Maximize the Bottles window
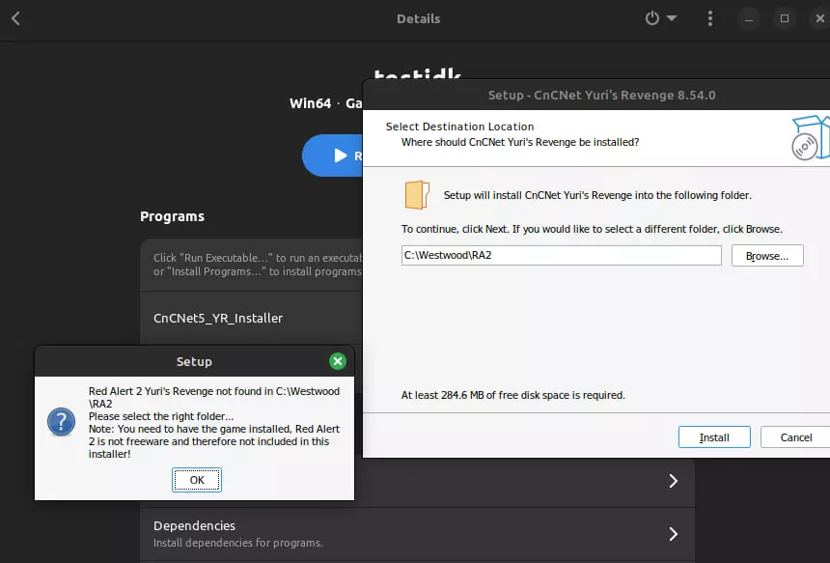Screen dimensions: 830x563 [785, 18]
